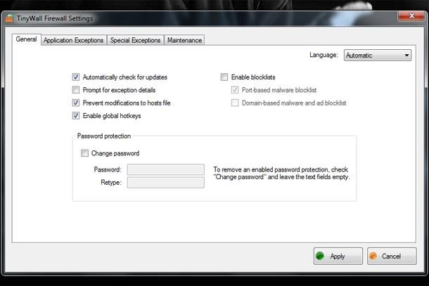Check the Enable blocklists checkbox
The height and width of the screenshot is (286, 429).
[x=224, y=77]
